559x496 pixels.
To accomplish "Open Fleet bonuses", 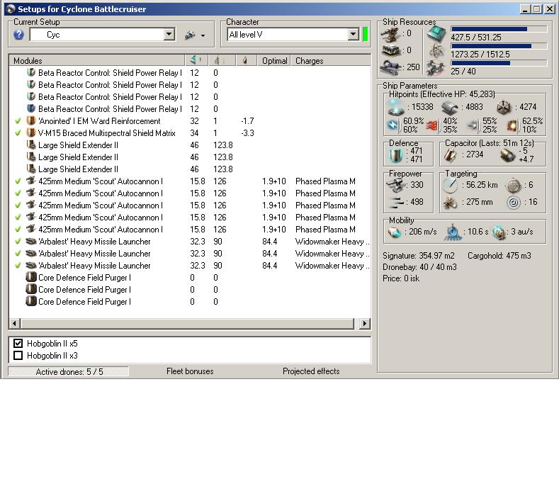I will click(190, 371).
